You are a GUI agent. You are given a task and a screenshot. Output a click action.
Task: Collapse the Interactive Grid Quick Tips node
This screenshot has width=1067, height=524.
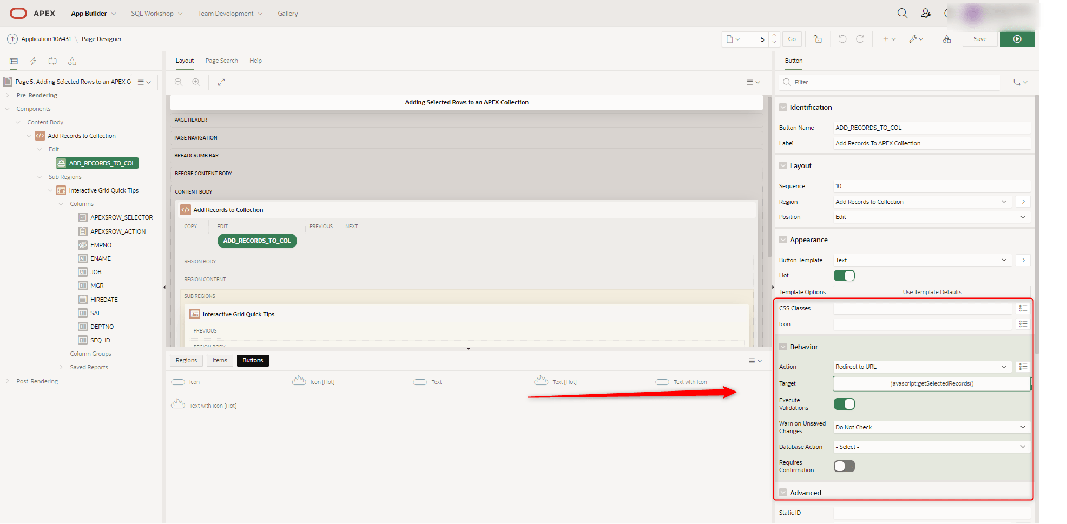[50, 190]
